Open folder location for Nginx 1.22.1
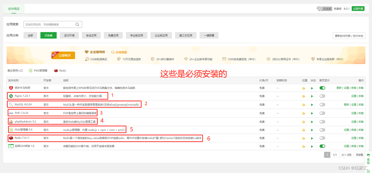 304,96
